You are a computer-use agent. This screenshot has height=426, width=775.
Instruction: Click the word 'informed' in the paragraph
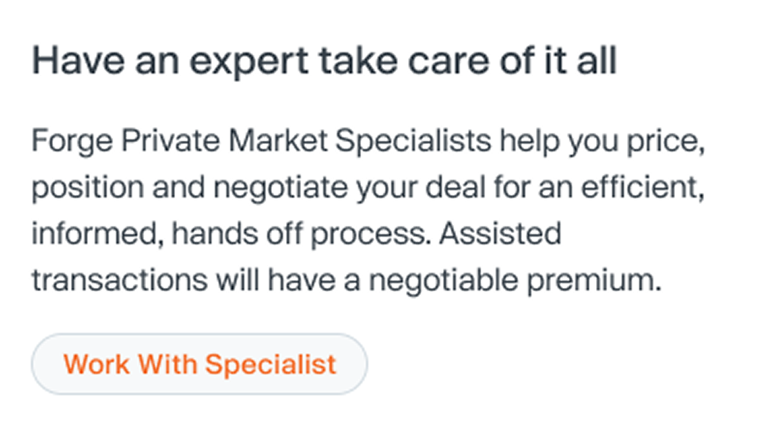(x=97, y=235)
